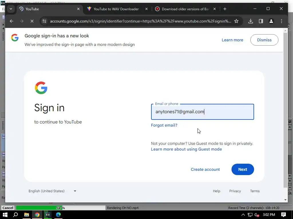
Task: Click the bookmark star icon in address bar
Action: (236, 21)
